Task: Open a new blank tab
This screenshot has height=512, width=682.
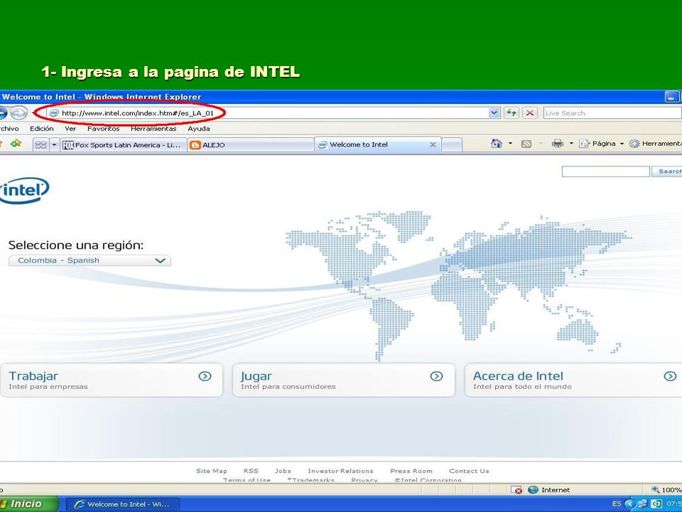Action: pos(452,145)
